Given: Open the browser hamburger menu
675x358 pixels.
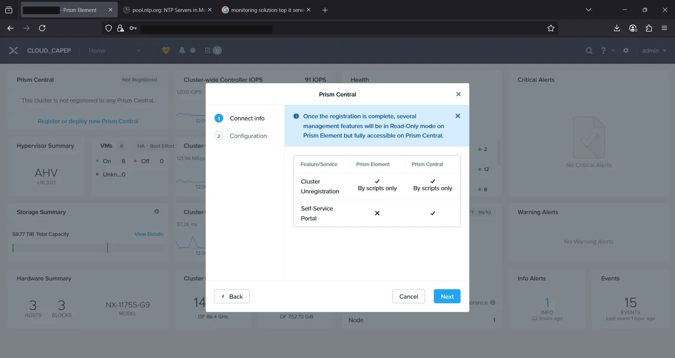Looking at the screenshot, I should (665, 28).
